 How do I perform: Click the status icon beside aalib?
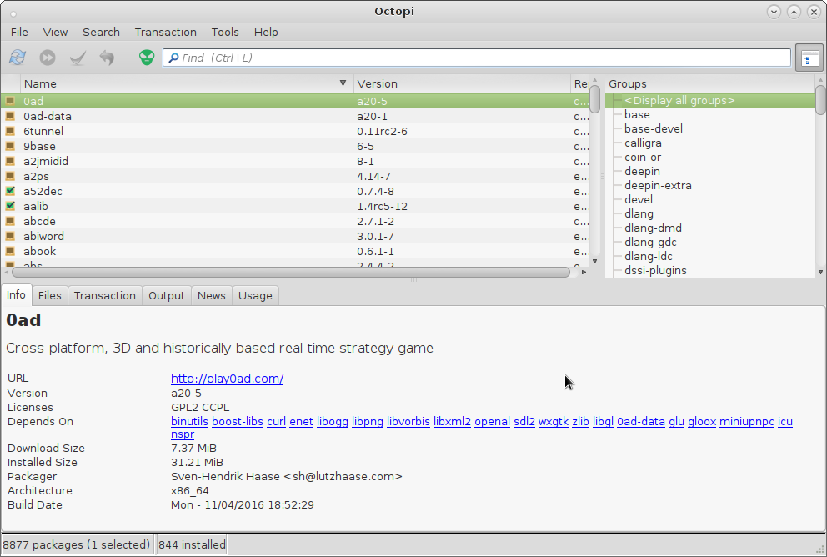[x=10, y=206]
